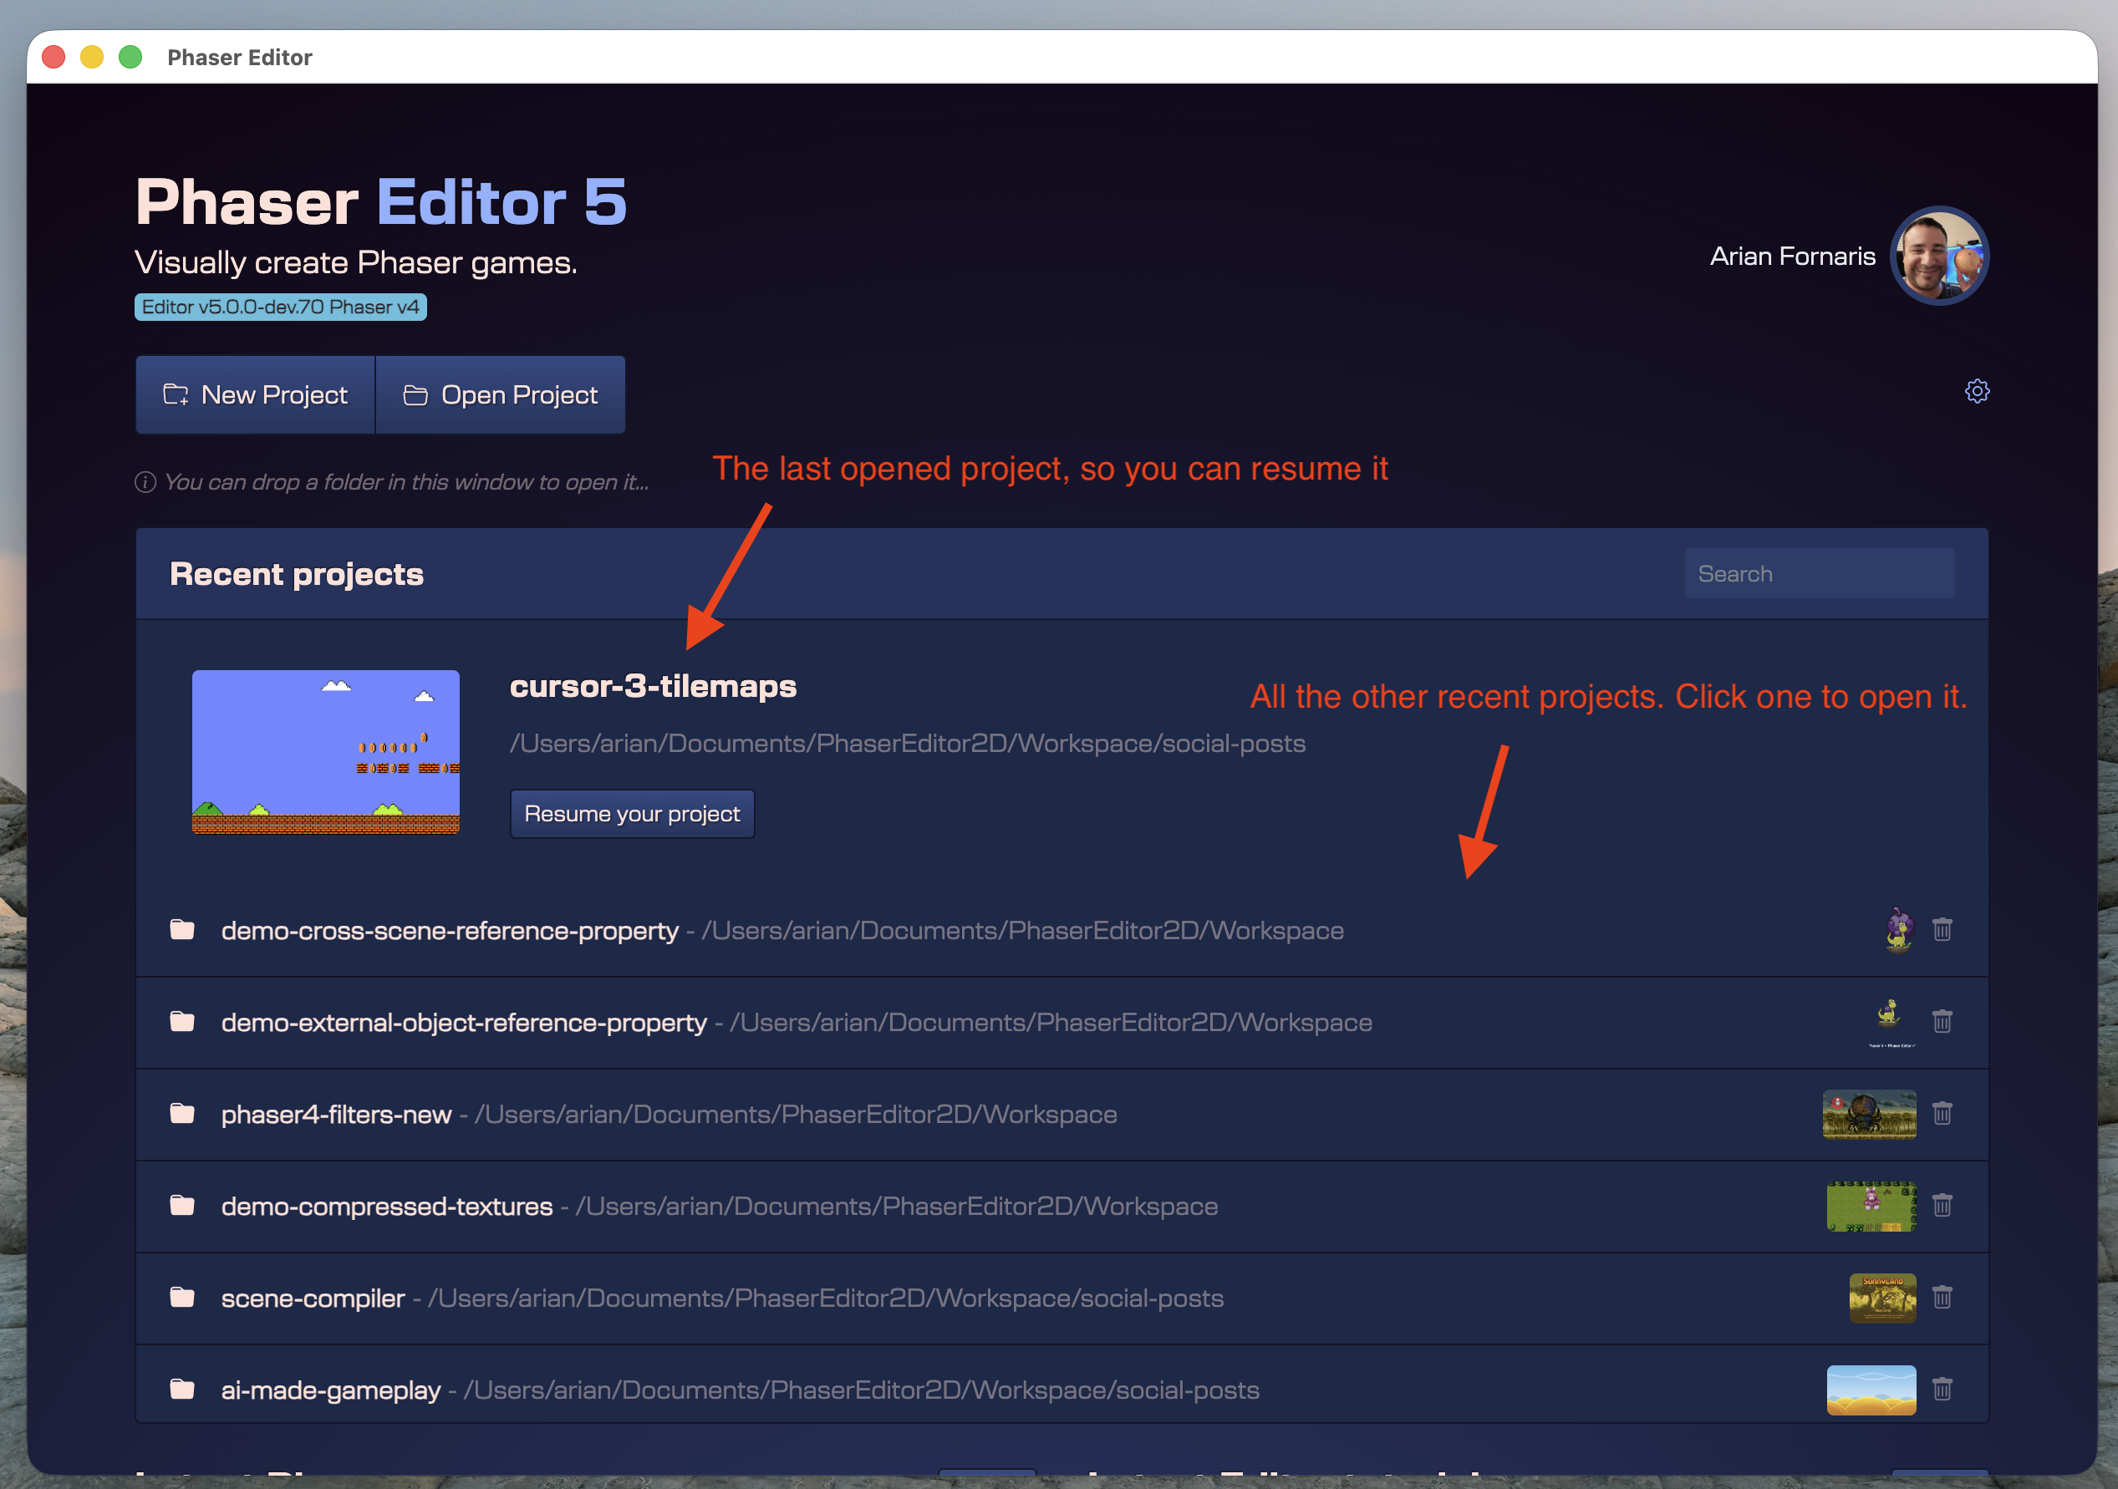Click the demo-external-object-reference-property preview thumbnail
Image resolution: width=2118 pixels, height=1489 pixels.
(1891, 1022)
